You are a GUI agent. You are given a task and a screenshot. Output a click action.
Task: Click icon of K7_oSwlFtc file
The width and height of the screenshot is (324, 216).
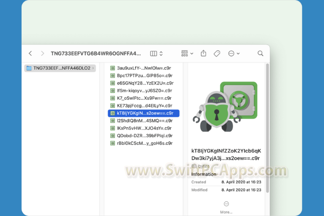pyautogui.click(x=112, y=98)
